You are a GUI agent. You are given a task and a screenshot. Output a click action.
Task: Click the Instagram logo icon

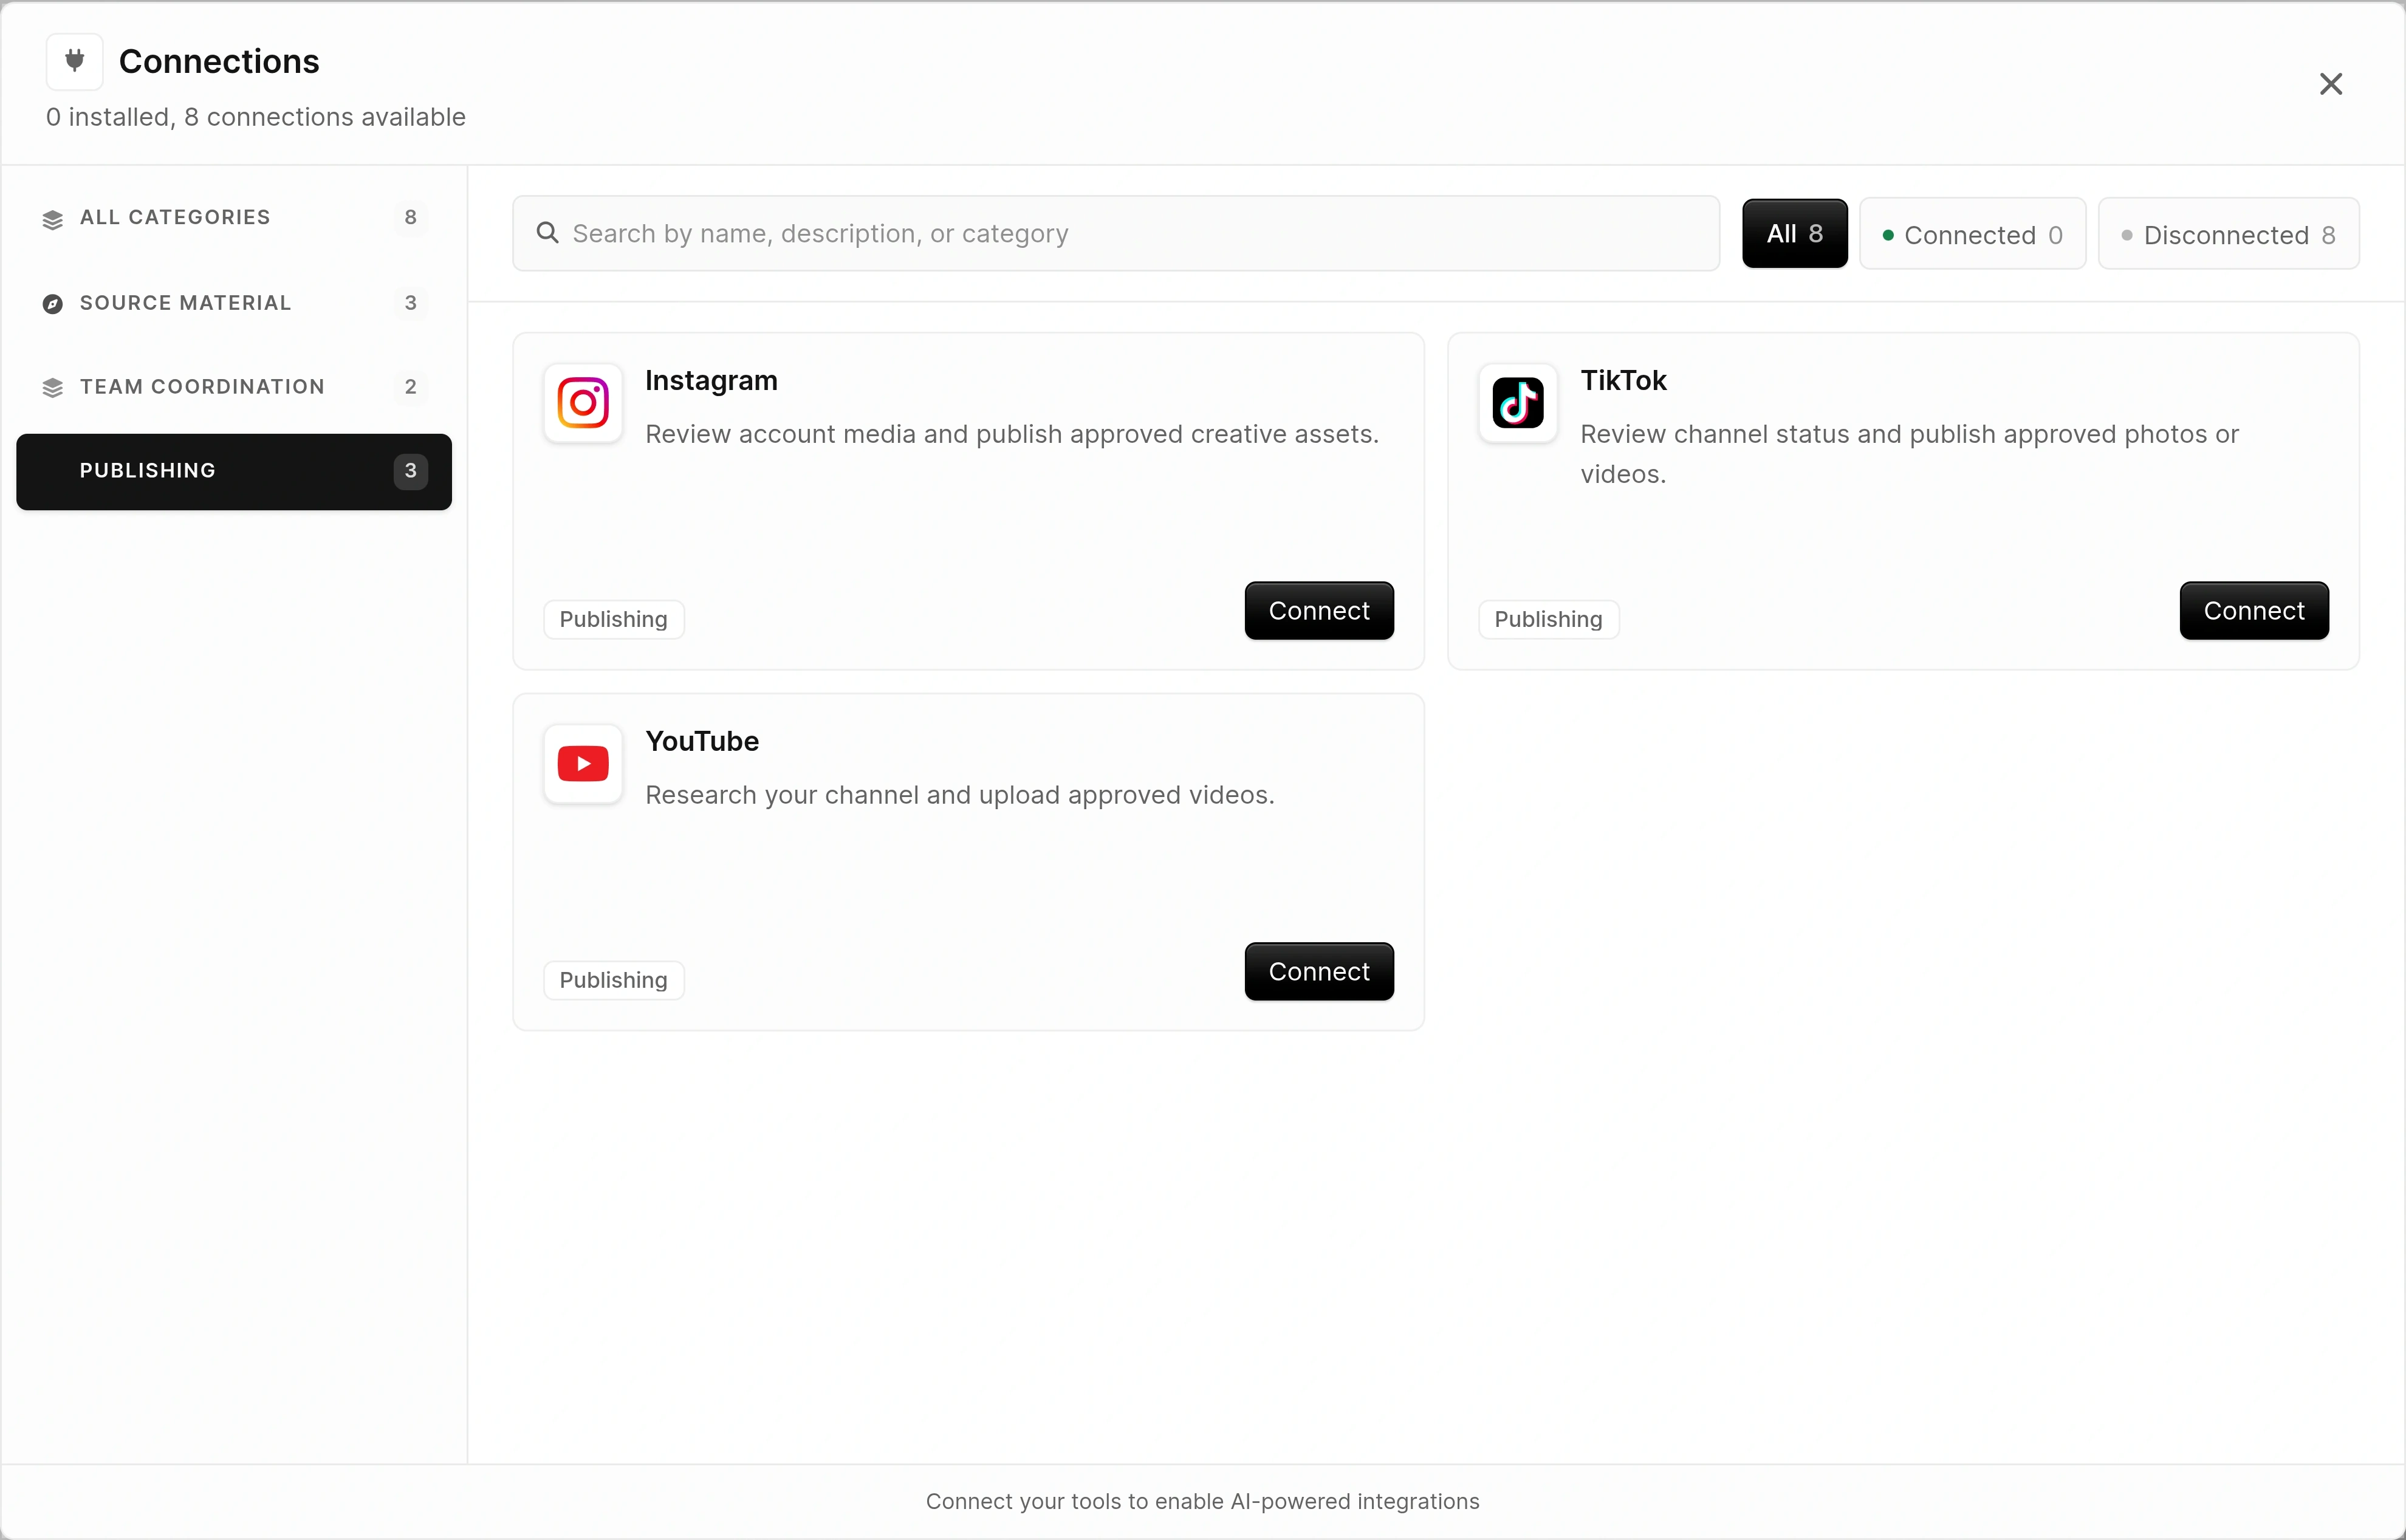click(583, 403)
